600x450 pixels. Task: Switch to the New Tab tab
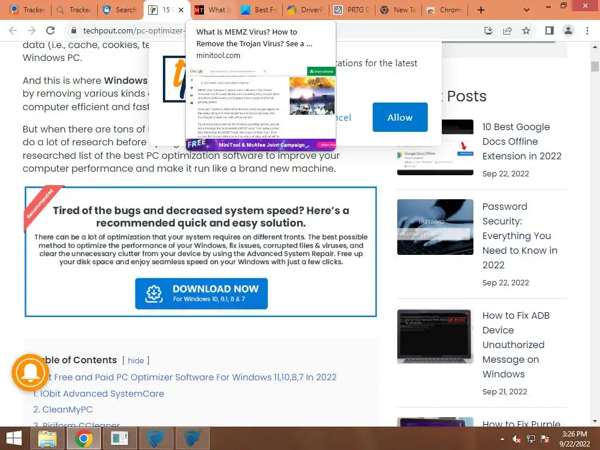[x=398, y=10]
